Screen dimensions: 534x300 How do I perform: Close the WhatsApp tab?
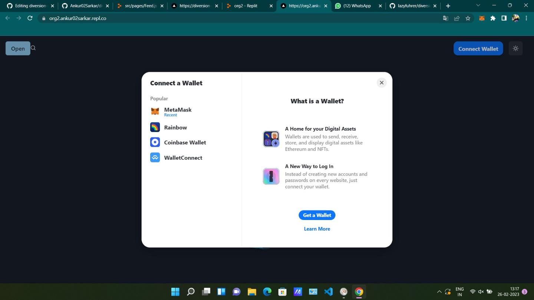pos(380,6)
